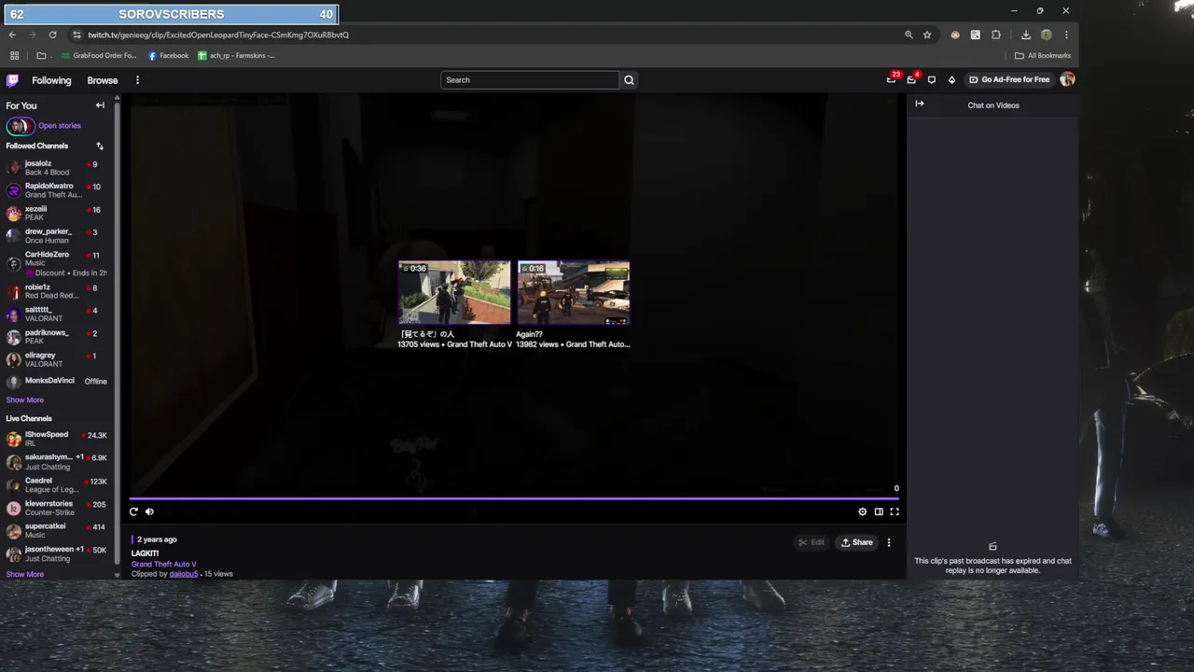Open the player settings gear
The image size is (1194, 672).
click(863, 511)
